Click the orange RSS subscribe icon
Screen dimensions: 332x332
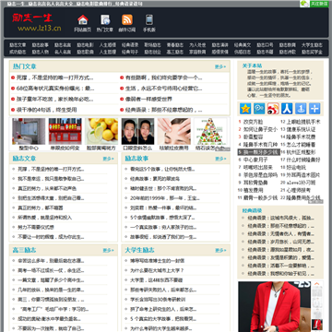point(127,20)
